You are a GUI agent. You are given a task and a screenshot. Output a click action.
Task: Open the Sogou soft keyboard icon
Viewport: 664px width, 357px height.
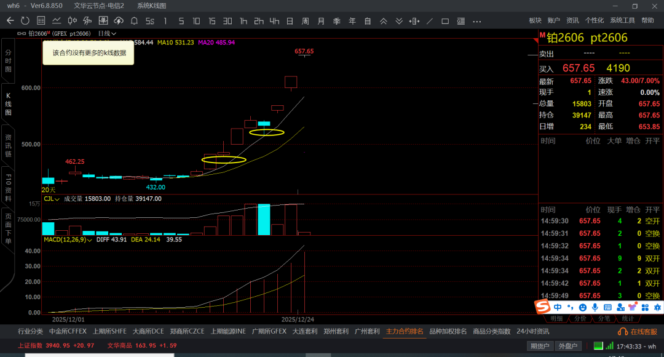(x=607, y=307)
